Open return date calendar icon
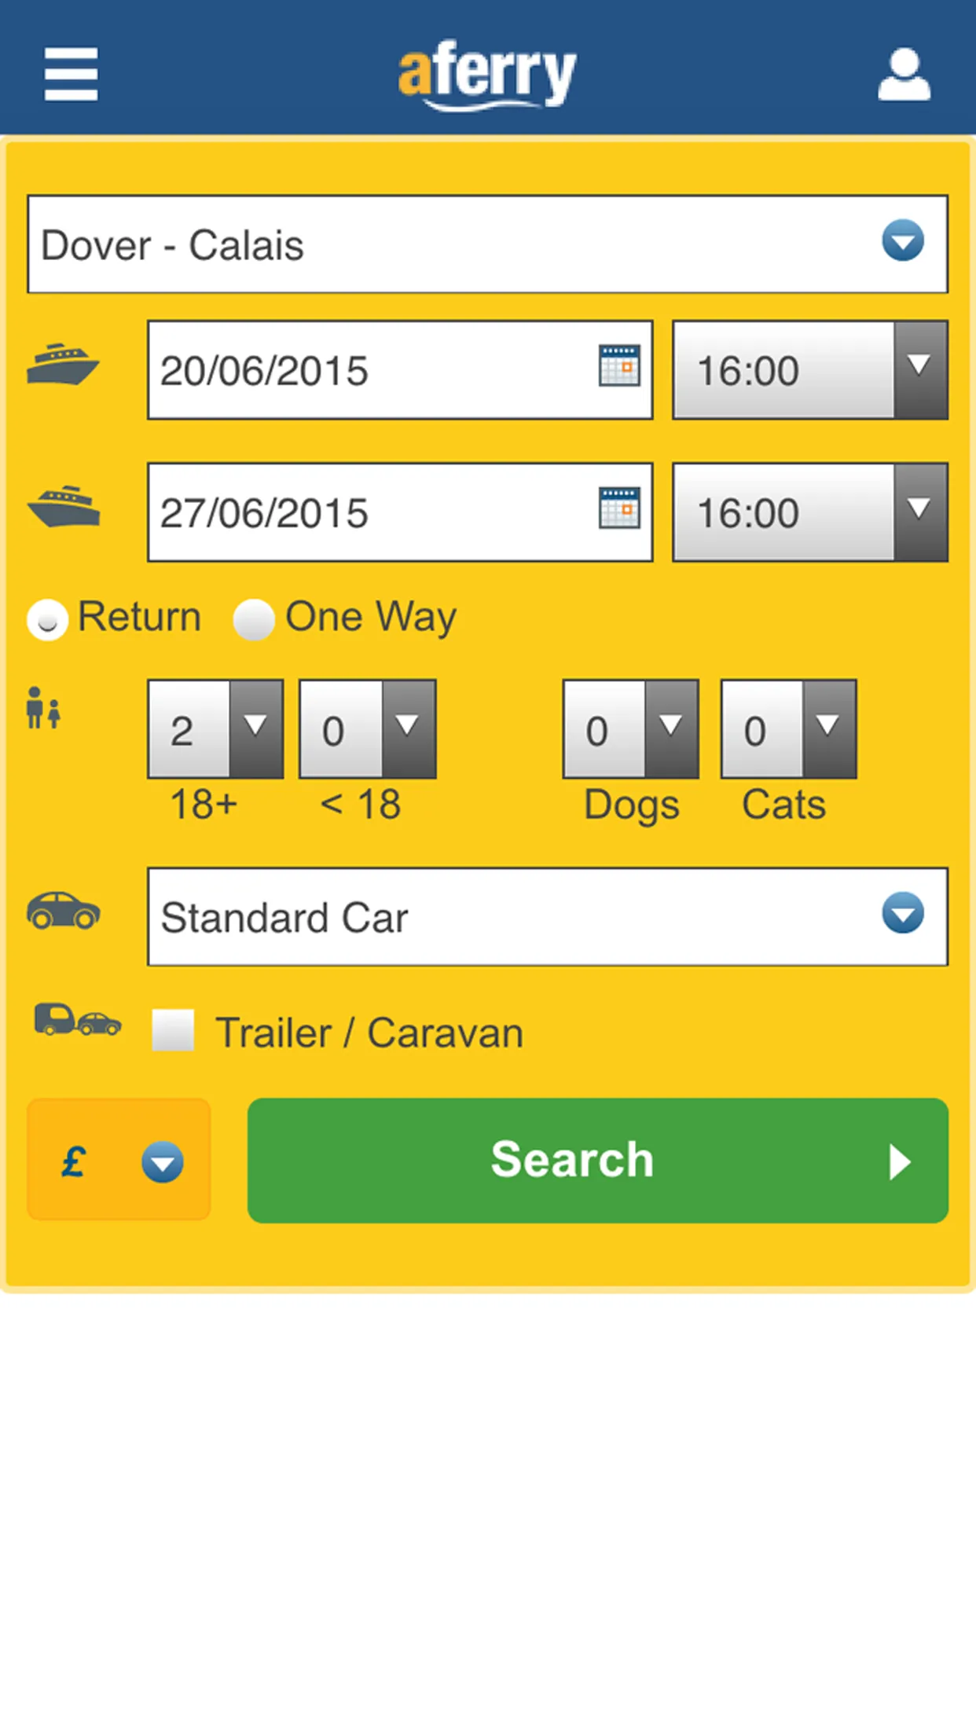The image size is (976, 1735). (x=619, y=508)
